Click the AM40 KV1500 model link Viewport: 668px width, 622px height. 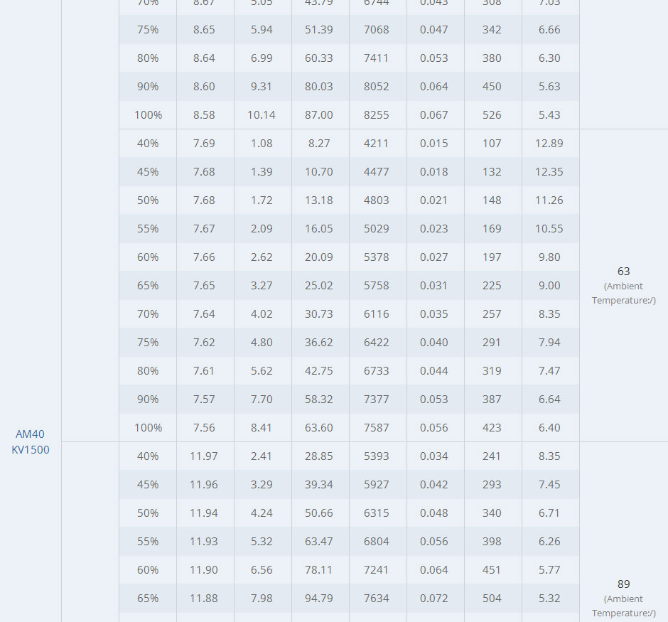point(31,441)
